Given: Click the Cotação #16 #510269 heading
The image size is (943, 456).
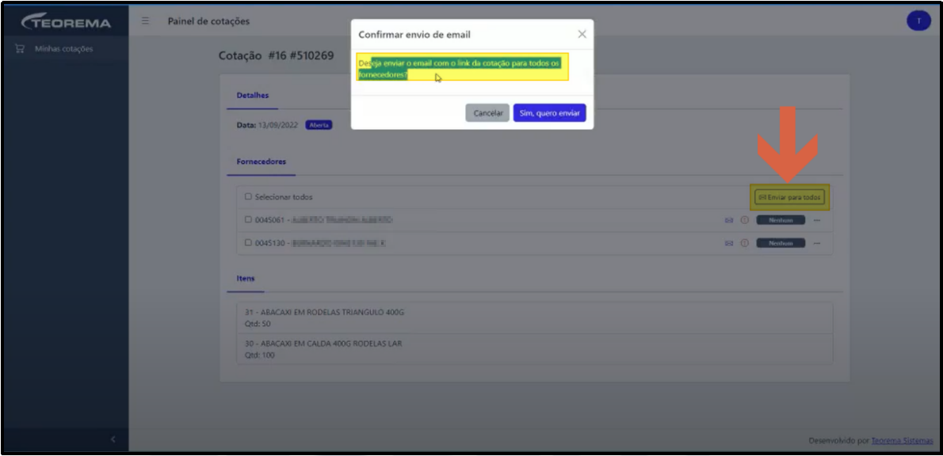Looking at the screenshot, I should pyautogui.click(x=276, y=56).
